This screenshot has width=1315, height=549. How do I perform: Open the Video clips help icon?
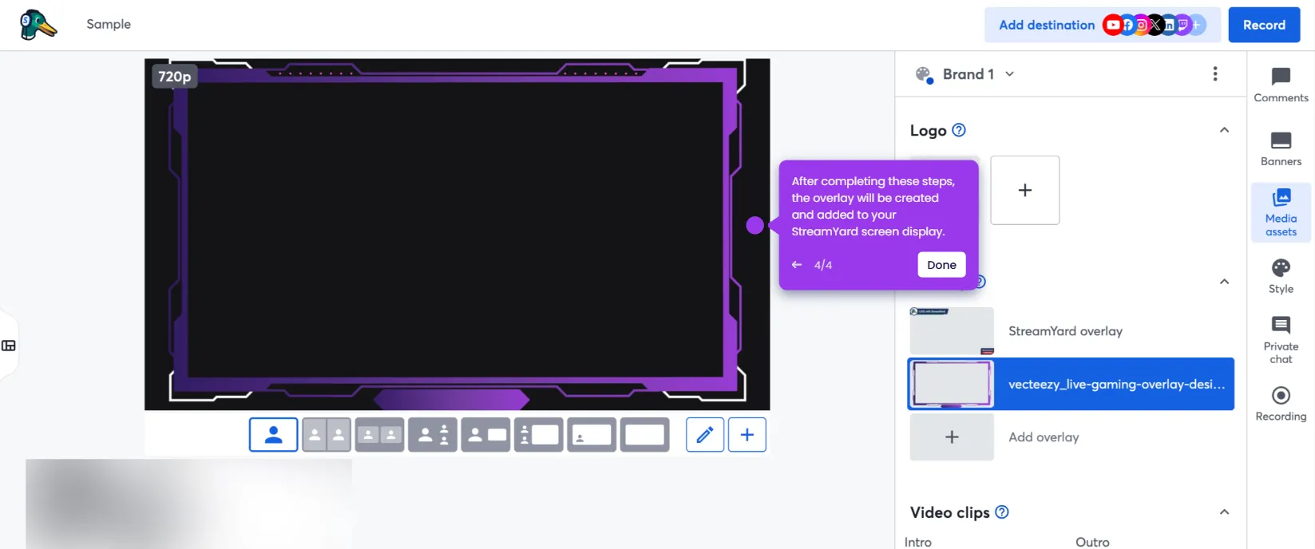pos(1002,512)
